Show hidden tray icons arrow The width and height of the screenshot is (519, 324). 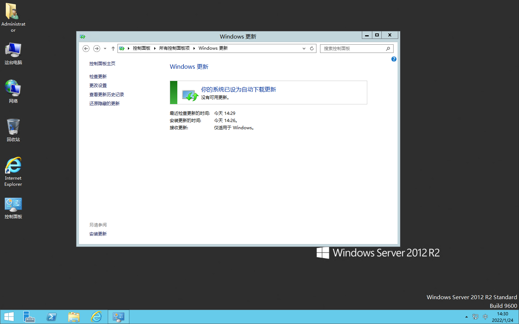click(466, 317)
